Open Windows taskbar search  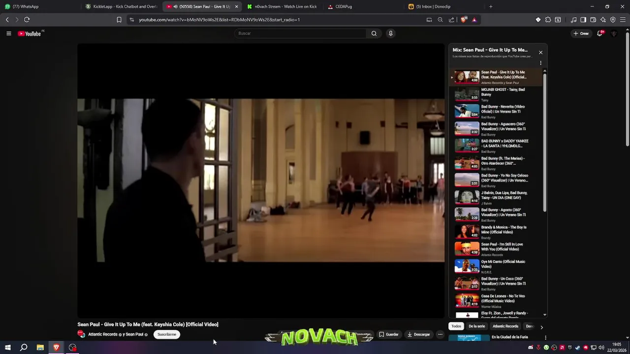pyautogui.click(x=24, y=348)
